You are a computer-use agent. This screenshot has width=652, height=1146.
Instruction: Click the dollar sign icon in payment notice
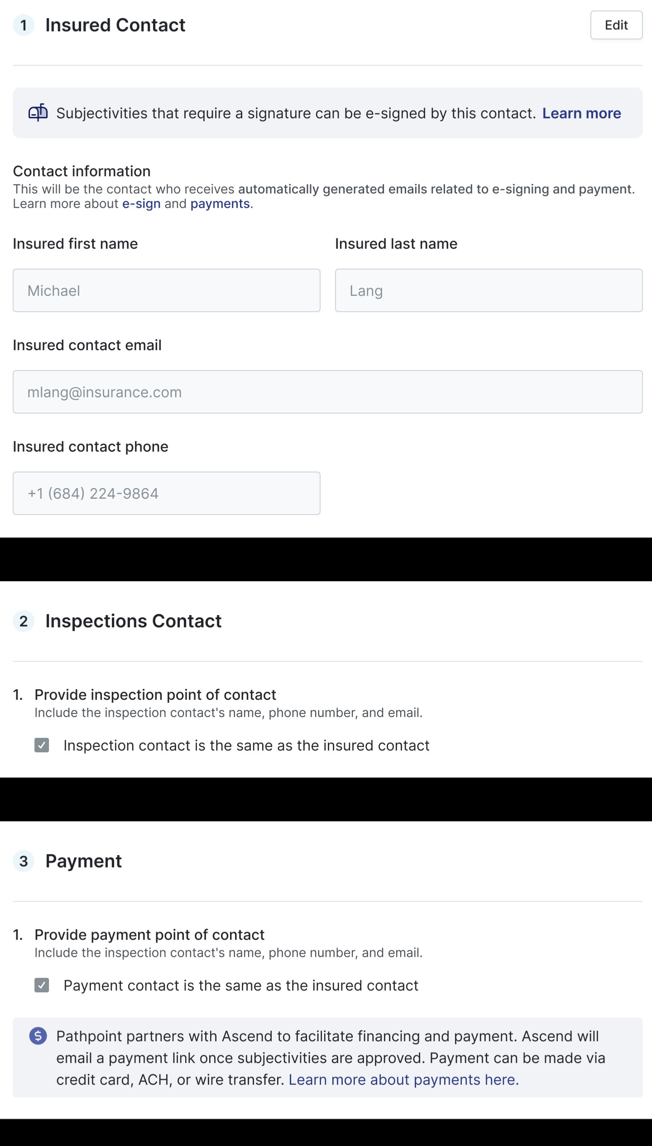click(x=38, y=1036)
